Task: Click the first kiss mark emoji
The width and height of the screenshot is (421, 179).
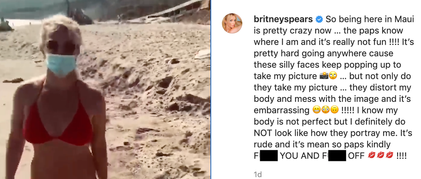Action: 372,156
